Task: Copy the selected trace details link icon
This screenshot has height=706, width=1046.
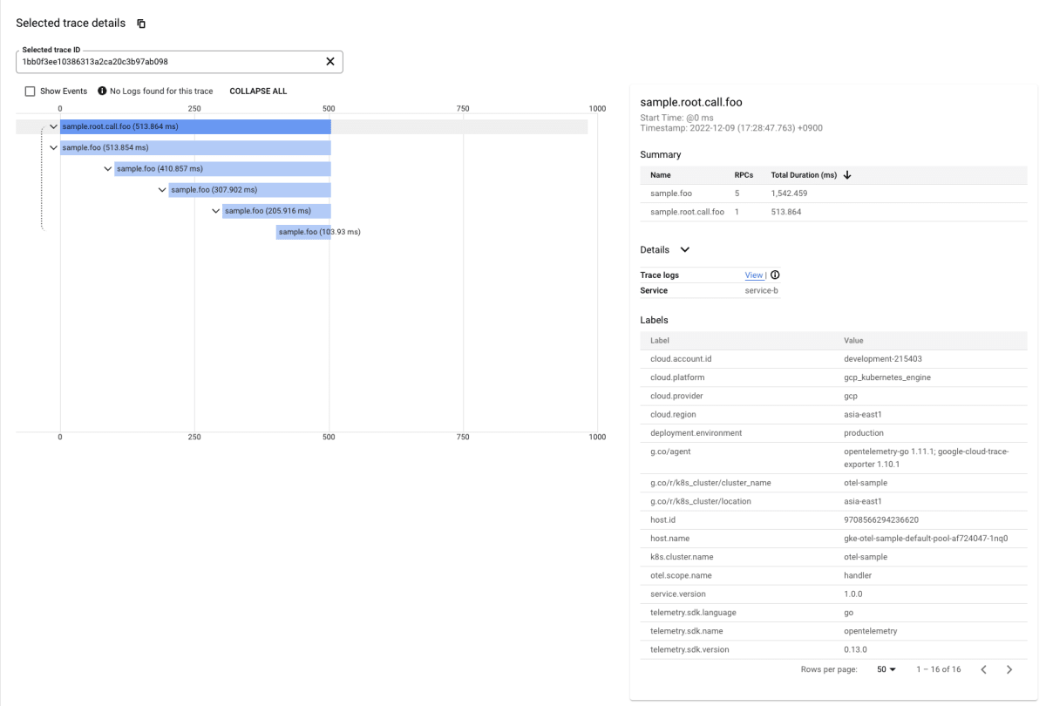Action: (x=141, y=24)
